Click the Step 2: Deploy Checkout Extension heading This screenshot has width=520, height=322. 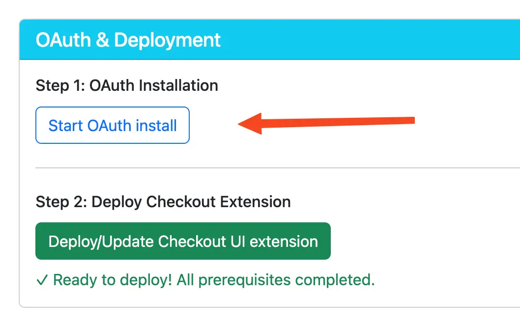163,202
